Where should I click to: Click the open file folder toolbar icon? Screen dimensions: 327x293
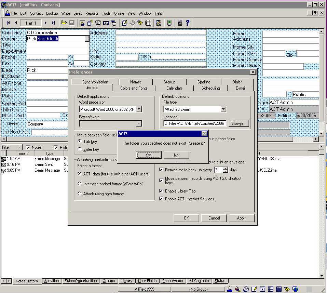point(64,23)
